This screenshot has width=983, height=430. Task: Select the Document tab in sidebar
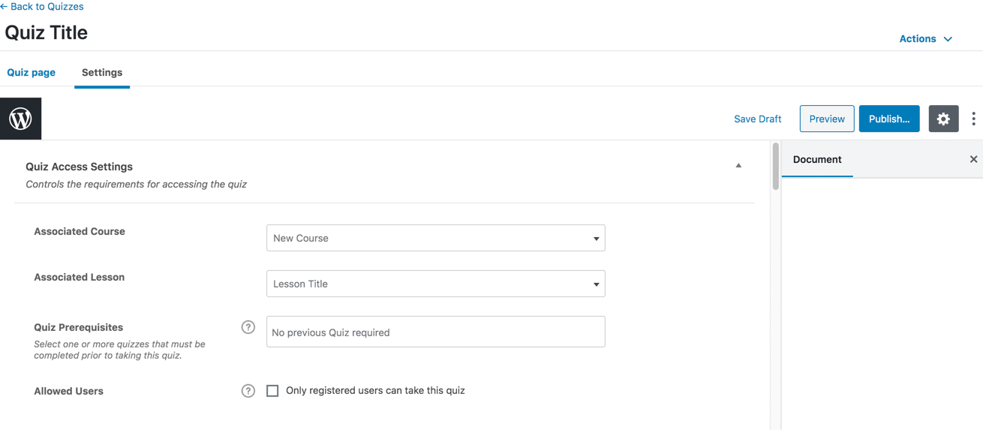coord(817,160)
